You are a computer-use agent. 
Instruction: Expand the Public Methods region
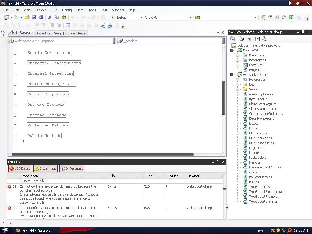(15, 136)
